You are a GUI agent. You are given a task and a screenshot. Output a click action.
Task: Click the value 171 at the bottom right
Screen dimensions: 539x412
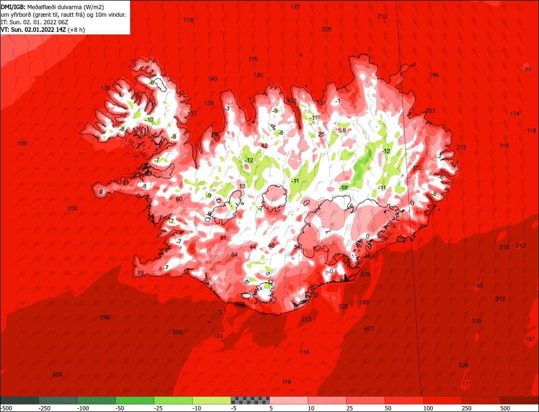pyautogui.click(x=466, y=384)
